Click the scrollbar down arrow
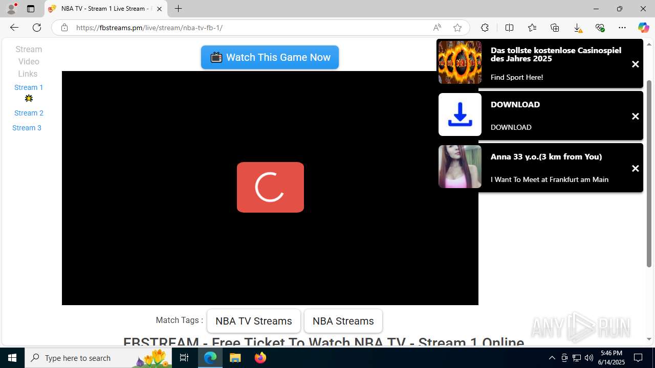This screenshot has width=655, height=368. [x=649, y=339]
